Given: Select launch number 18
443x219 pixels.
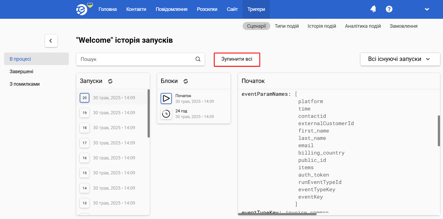Looking at the screenshot, I should click(85, 128).
